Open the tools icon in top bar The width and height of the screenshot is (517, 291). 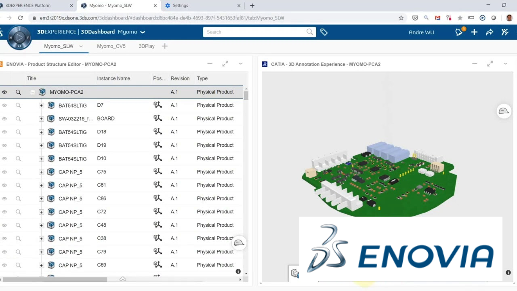[x=505, y=32]
